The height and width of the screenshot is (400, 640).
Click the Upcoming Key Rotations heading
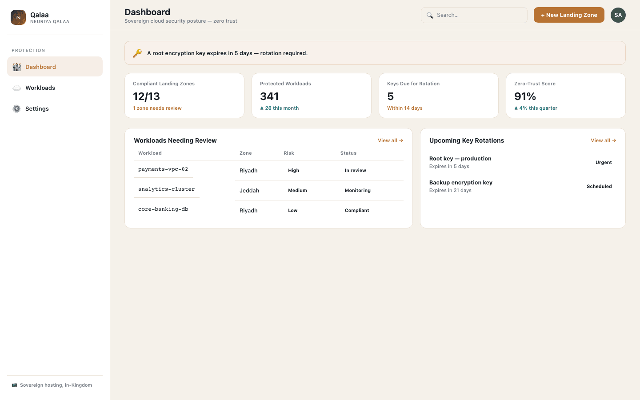467,140
